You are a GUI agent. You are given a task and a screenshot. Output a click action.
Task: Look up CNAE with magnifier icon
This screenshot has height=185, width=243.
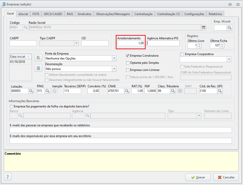(x=127, y=91)
